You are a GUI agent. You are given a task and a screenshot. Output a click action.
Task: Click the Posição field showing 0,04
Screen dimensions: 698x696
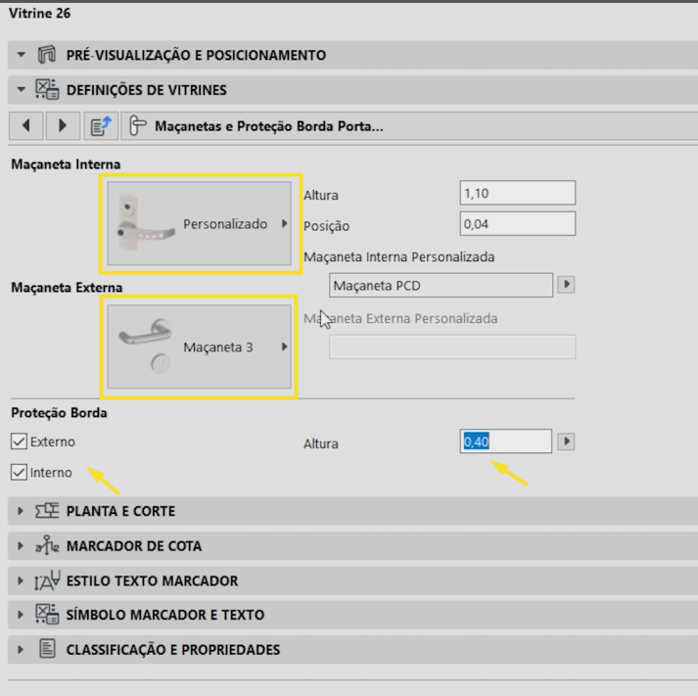[x=517, y=223]
